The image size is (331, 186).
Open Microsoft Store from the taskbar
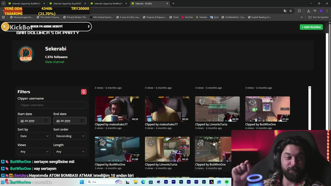click(151, 182)
